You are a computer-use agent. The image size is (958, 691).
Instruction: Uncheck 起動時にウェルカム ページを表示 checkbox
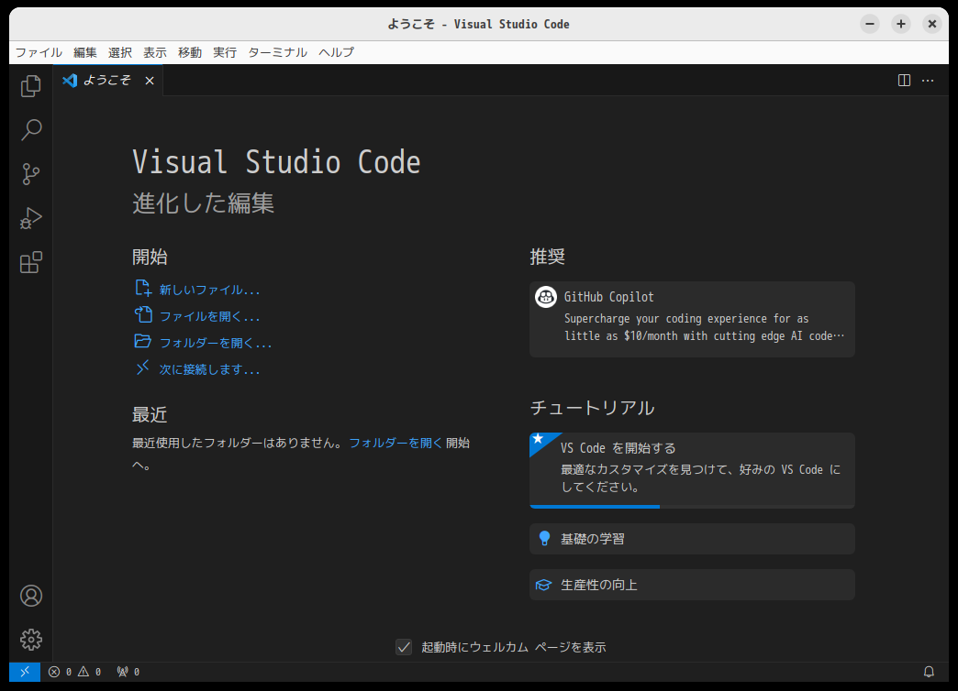point(404,647)
